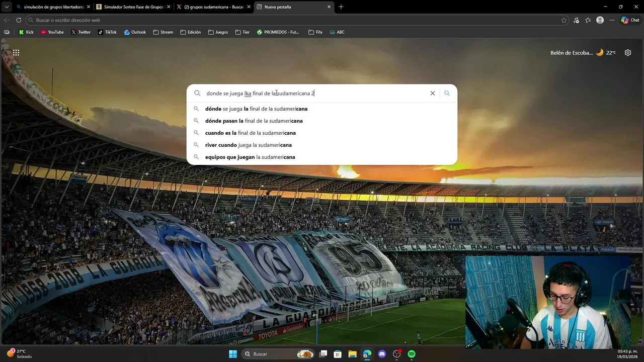Viewport: 644px width, 362px height.
Task: Open Task View in the taskbar
Action: pyautogui.click(x=323, y=354)
